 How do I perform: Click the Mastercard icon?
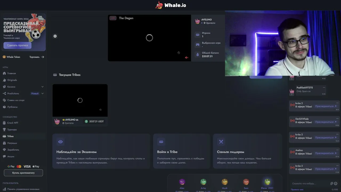pyautogui.click(x=19, y=166)
